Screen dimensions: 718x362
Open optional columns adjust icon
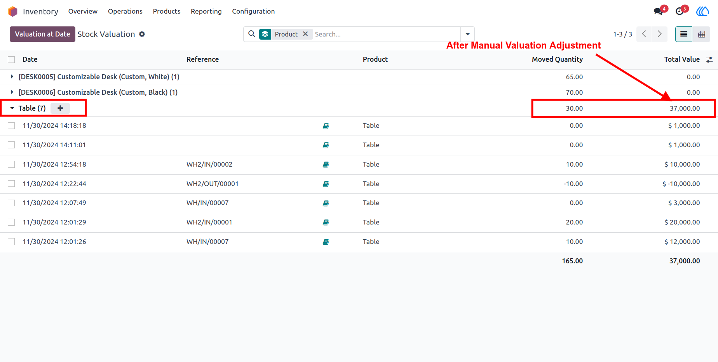709,59
